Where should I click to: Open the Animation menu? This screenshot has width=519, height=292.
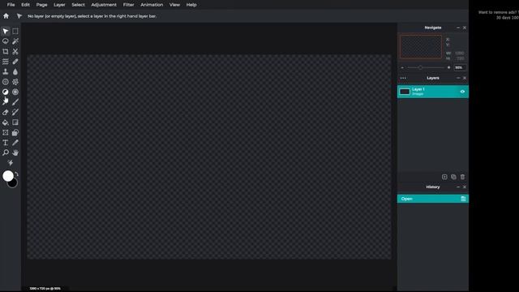point(152,5)
